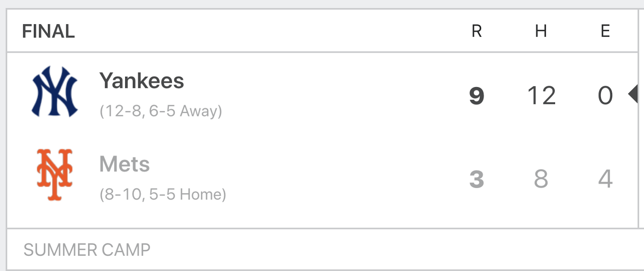Click the FINAL game status label

tap(48, 31)
